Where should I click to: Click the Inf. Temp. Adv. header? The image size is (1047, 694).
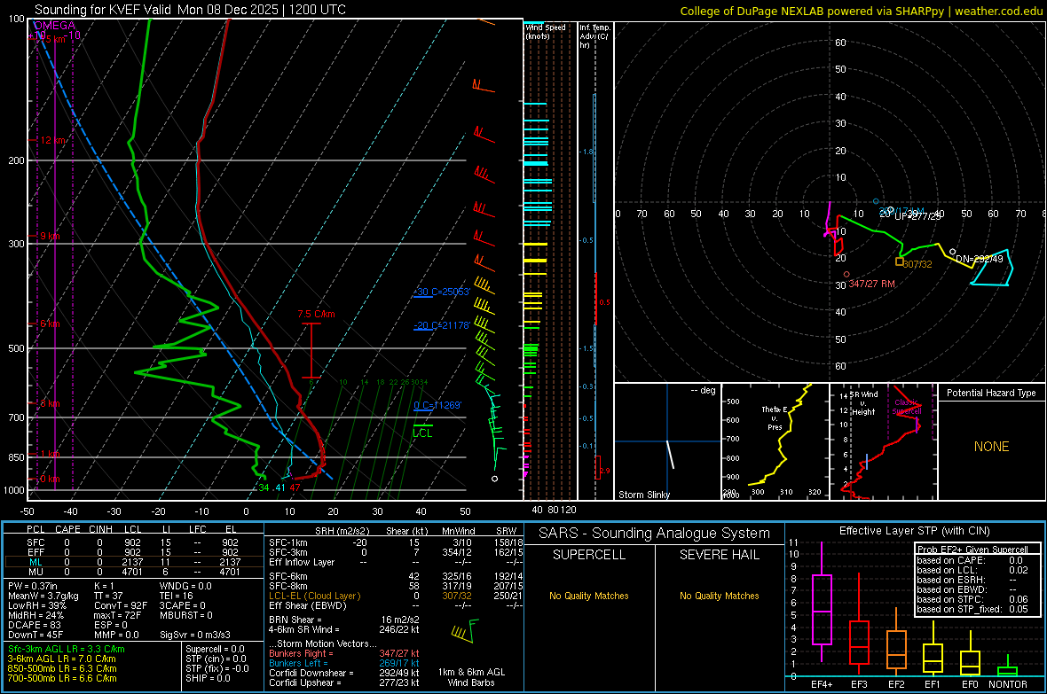[594, 36]
